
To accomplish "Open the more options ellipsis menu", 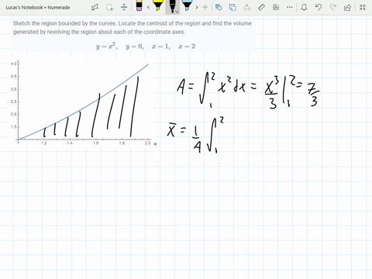I will 290,7.
